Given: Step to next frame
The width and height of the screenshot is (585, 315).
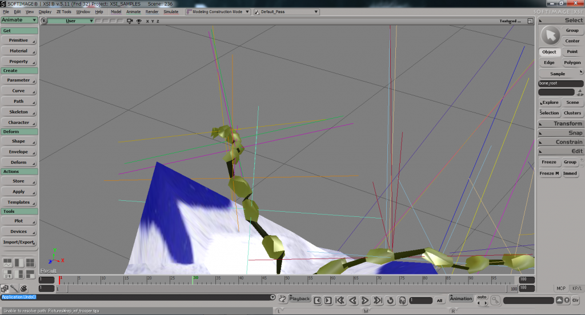Looking at the screenshot, I should click(x=328, y=301).
